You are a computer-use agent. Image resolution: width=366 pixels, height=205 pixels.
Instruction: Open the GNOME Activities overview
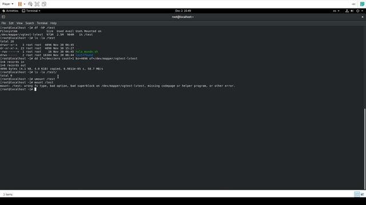pos(10,11)
